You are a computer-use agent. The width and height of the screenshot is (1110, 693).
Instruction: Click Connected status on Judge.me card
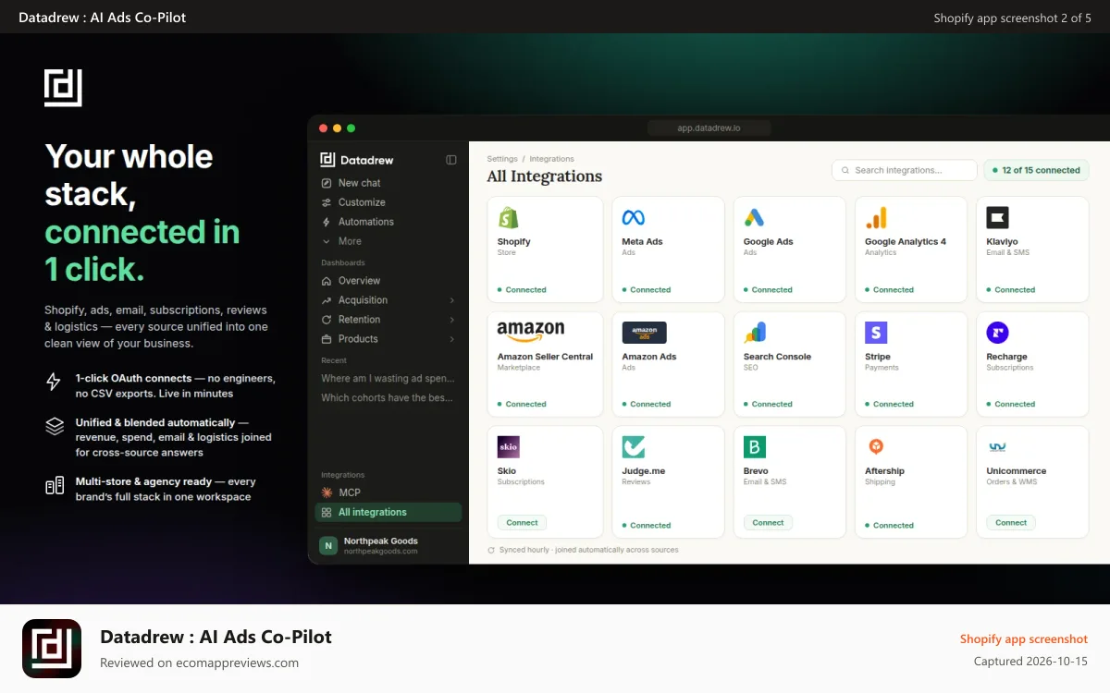pos(647,526)
